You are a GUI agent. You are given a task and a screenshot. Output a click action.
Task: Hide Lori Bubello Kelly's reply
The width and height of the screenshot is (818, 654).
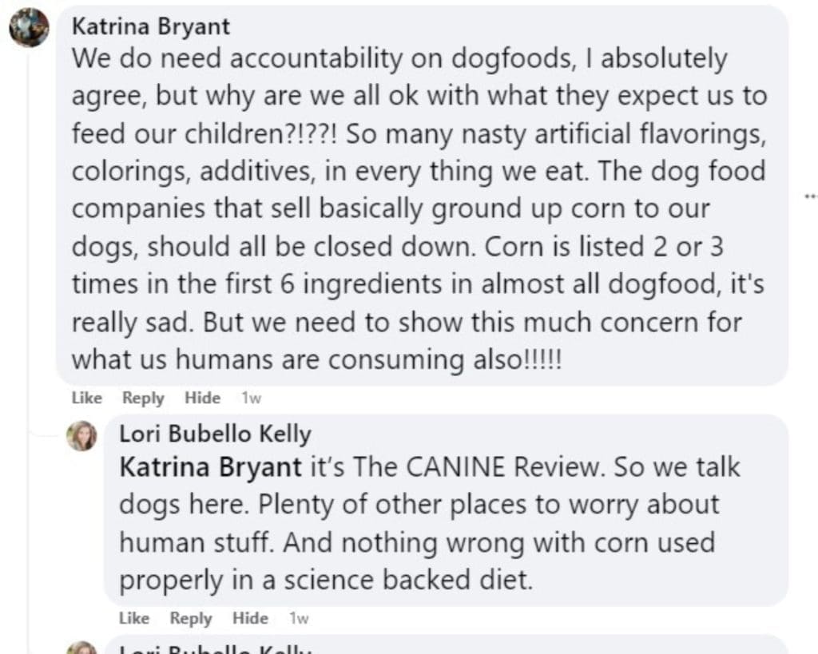pyautogui.click(x=250, y=618)
